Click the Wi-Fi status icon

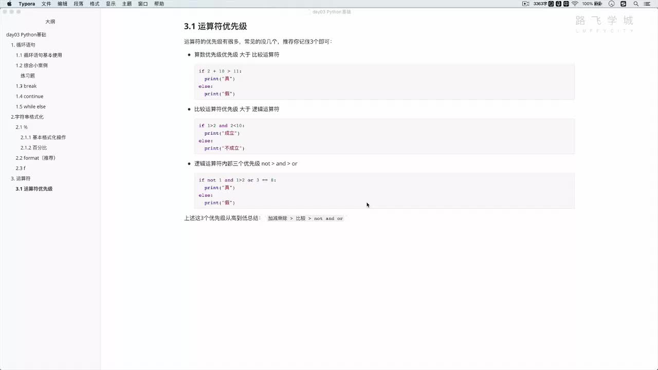tap(575, 4)
